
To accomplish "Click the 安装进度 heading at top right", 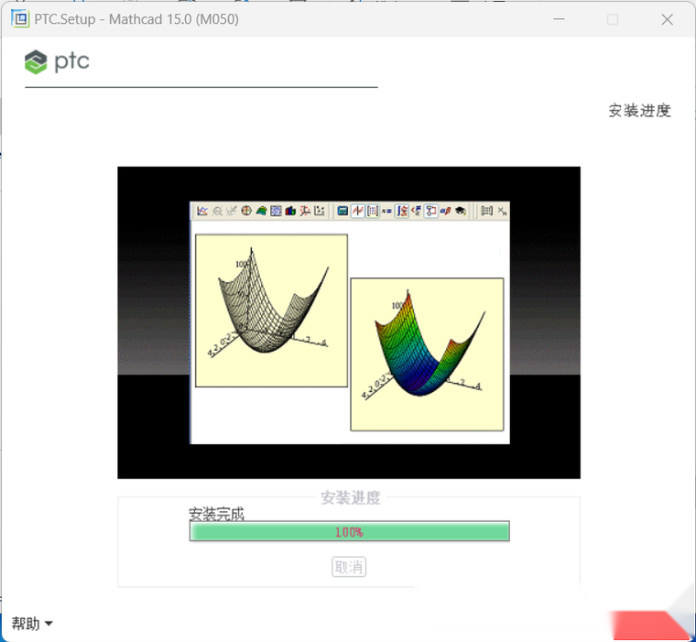I will tap(639, 111).
